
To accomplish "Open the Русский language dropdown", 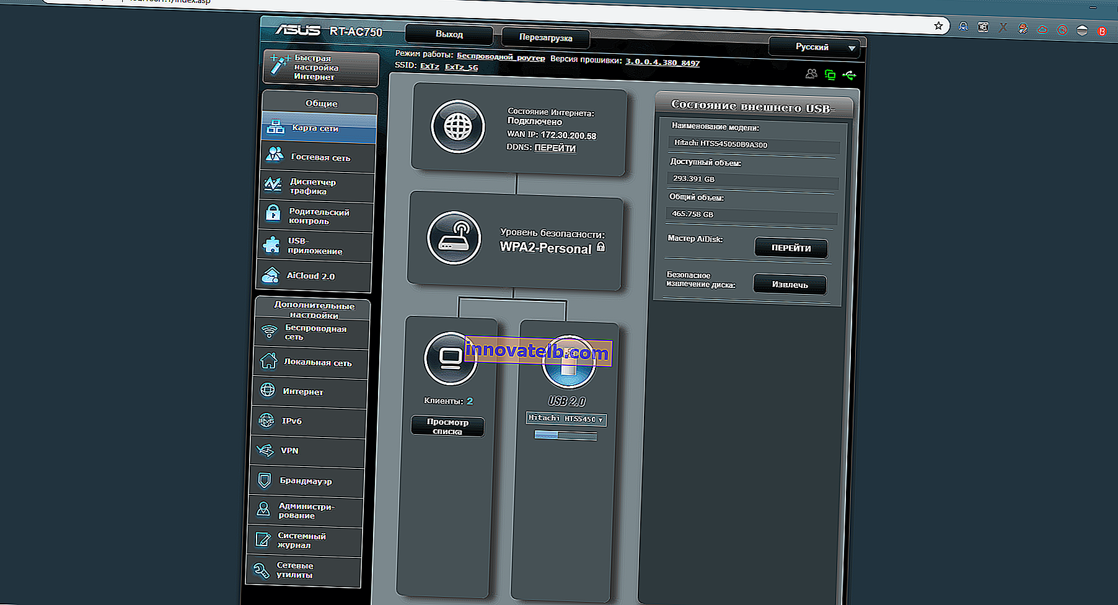I will coord(814,47).
